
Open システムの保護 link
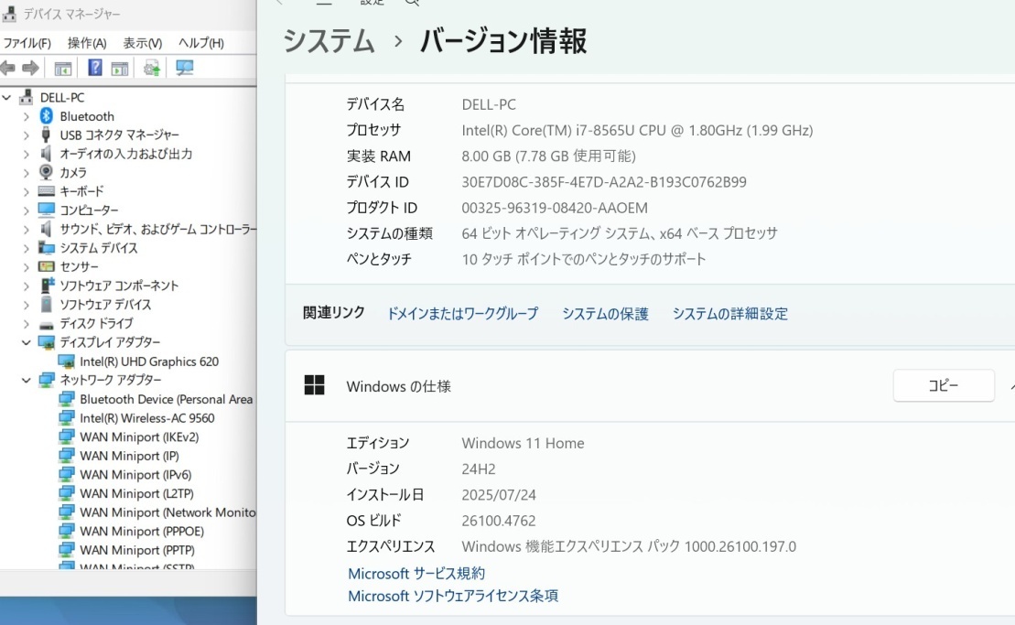tap(605, 314)
